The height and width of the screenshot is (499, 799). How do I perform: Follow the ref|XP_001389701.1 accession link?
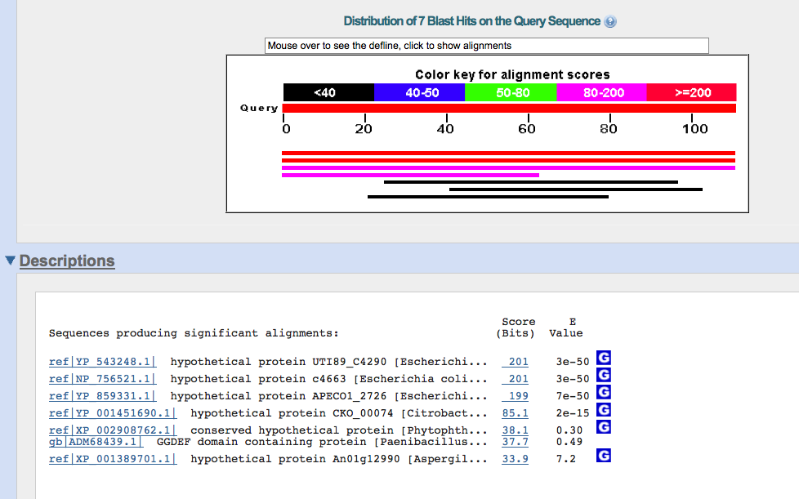coord(112,459)
